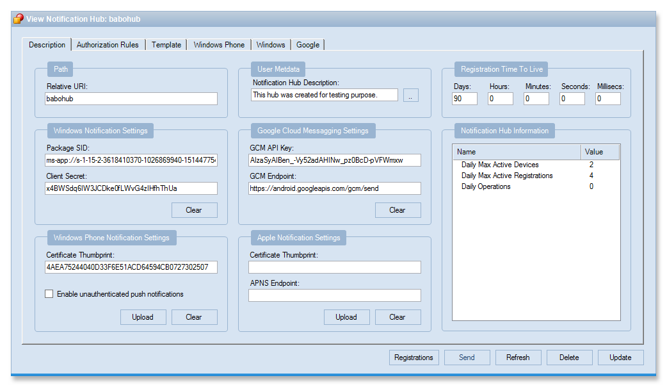Click the Client Secret field
Viewport: 667px width, 387px height.
click(131, 188)
